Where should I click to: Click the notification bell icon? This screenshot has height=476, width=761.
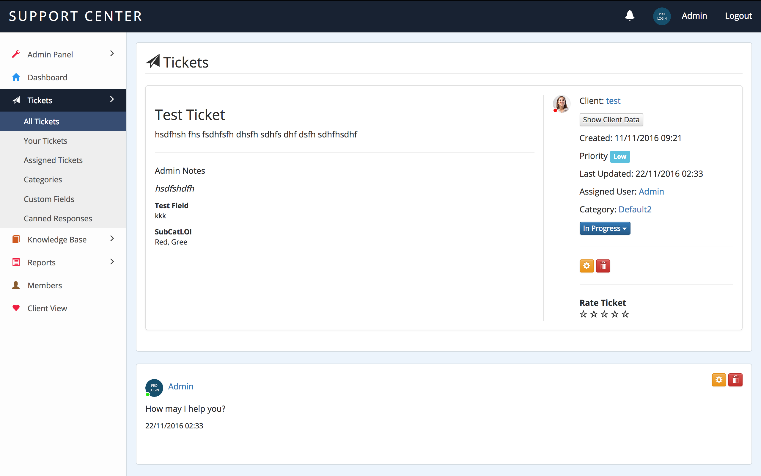[630, 15]
